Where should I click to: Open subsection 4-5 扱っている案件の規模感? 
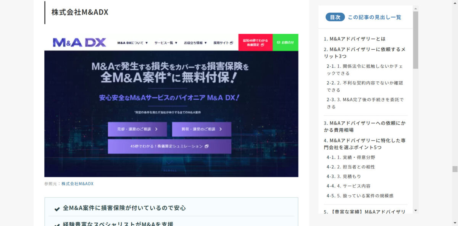tap(360, 195)
